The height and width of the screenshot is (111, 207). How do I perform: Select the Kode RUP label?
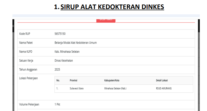25,34
